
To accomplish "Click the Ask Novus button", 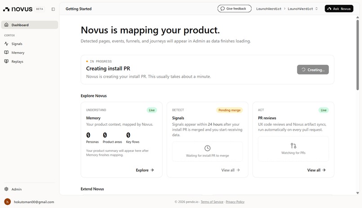I will [339, 9].
